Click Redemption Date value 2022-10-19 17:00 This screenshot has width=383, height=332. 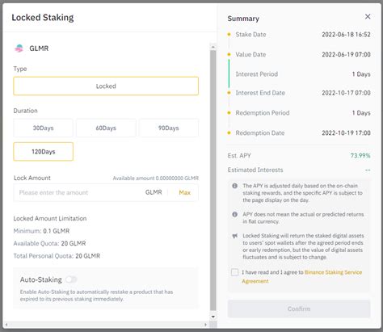point(346,132)
